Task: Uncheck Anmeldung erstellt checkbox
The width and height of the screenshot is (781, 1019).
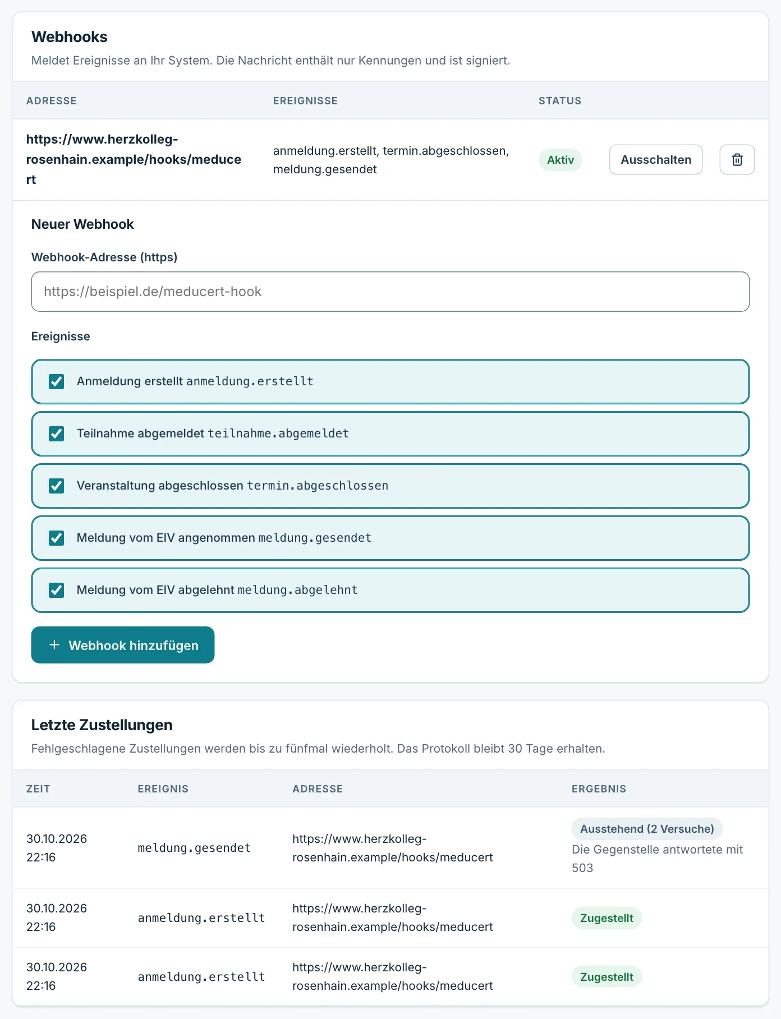Action: (x=57, y=381)
